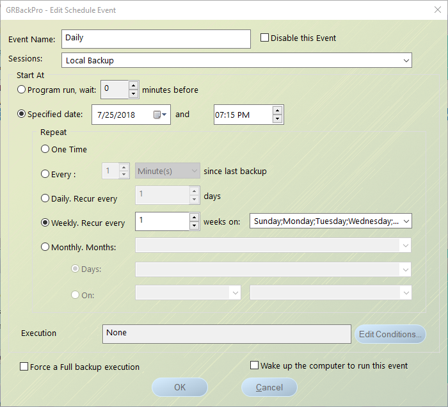Increase minutes before wait value

pos(133,85)
